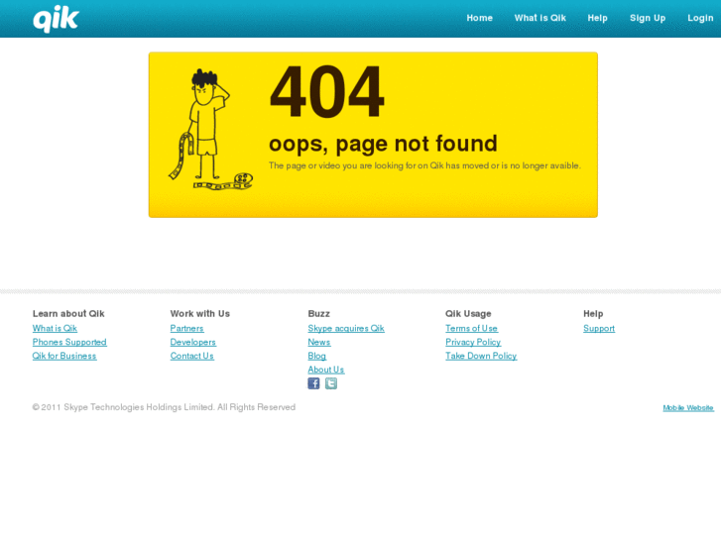Click the 'Learn about Qik' footer heading
Screen dimensions: 721x540
click(68, 313)
